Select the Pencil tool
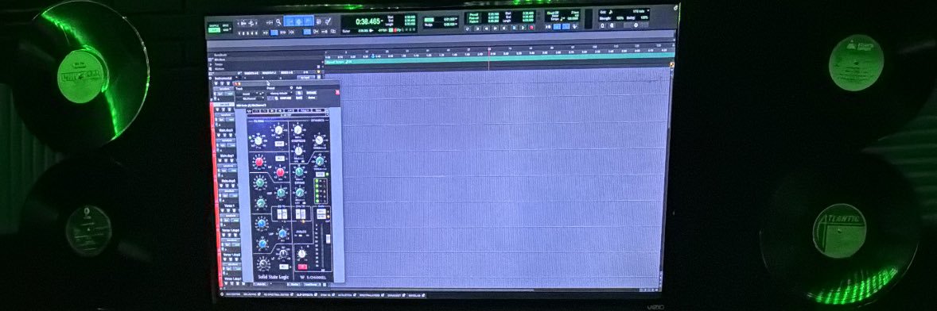Image resolution: width=937 pixels, height=311 pixels. click(328, 21)
